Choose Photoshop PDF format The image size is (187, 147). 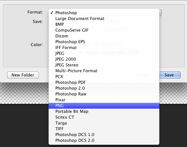(x=104, y=83)
